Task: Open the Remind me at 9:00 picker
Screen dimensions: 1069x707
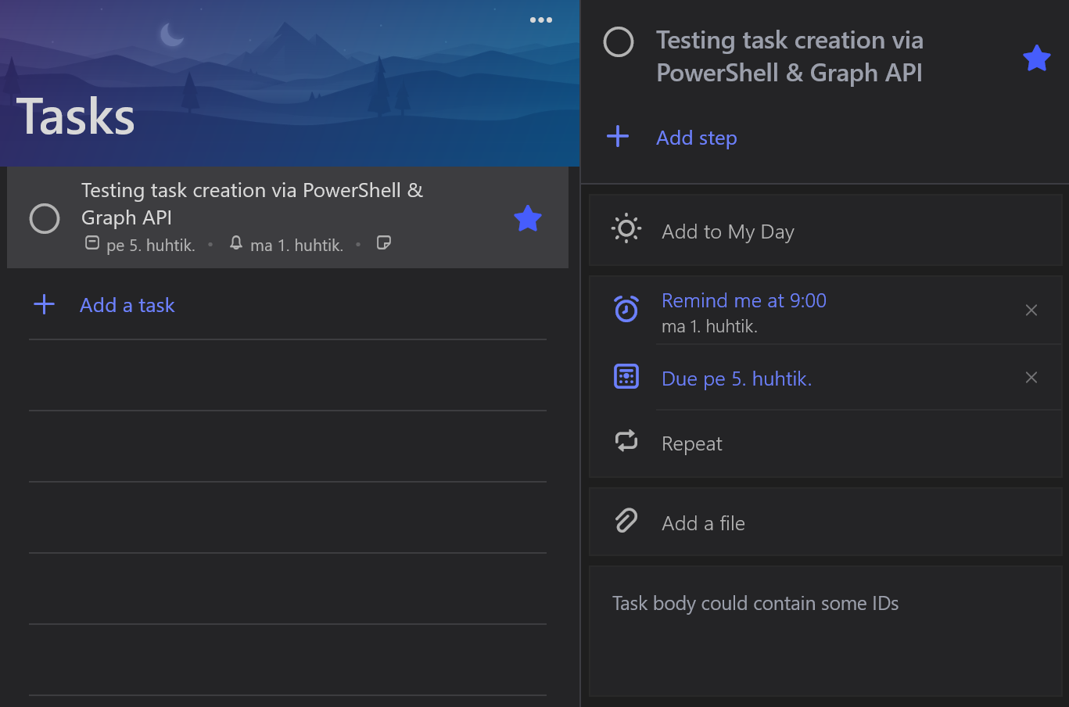Action: click(x=744, y=301)
